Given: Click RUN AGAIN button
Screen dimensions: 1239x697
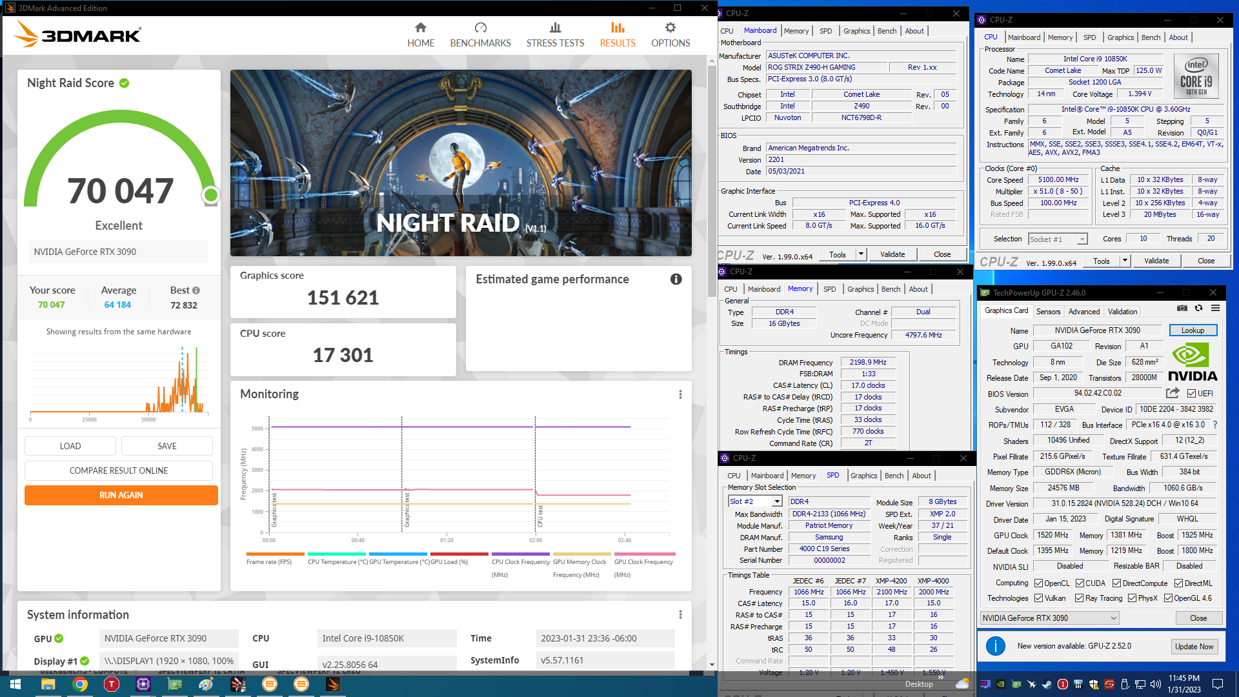Looking at the screenshot, I should [x=121, y=495].
